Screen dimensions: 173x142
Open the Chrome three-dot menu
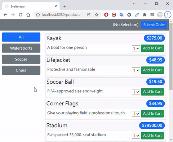(168, 15)
